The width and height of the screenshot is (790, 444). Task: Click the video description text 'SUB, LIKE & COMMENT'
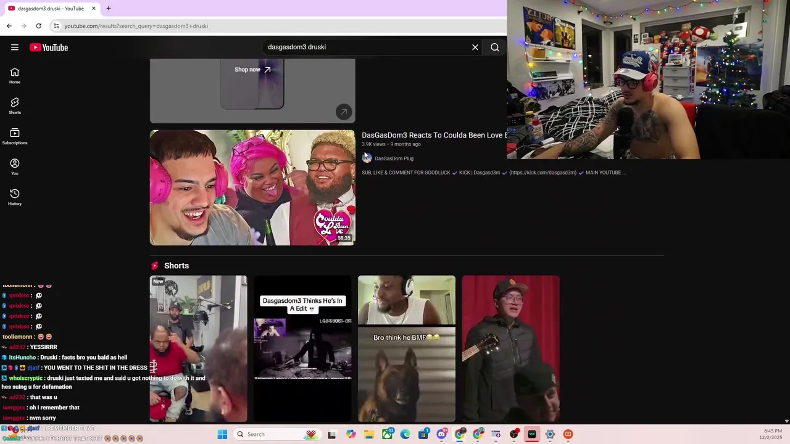click(x=494, y=173)
